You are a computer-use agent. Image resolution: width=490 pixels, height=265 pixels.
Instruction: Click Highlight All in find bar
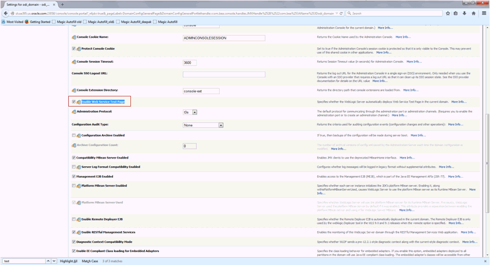(x=69, y=261)
